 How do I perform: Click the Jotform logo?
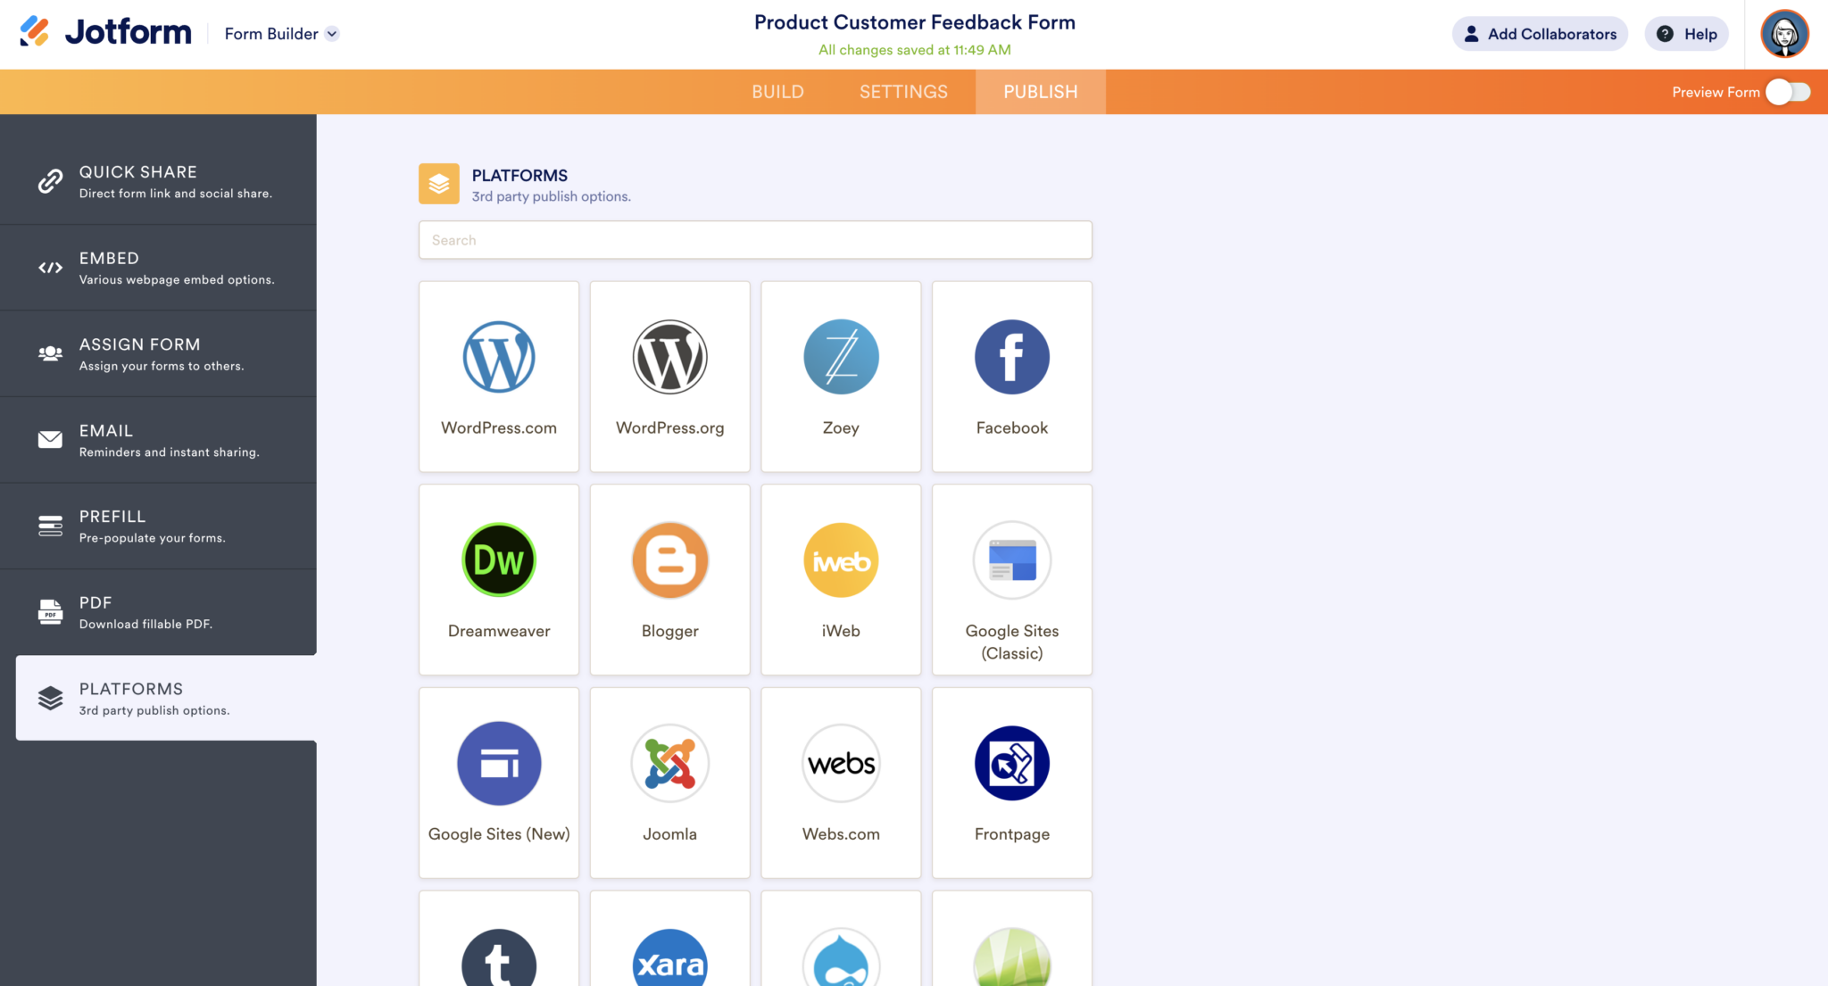pyautogui.click(x=104, y=32)
